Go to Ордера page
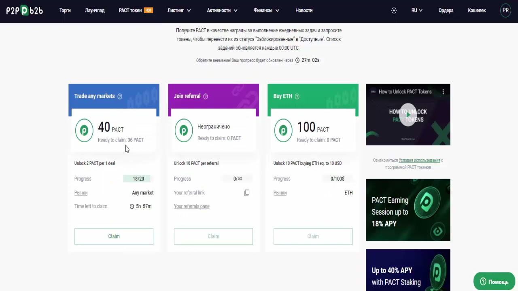The width and height of the screenshot is (518, 291). pos(446,11)
